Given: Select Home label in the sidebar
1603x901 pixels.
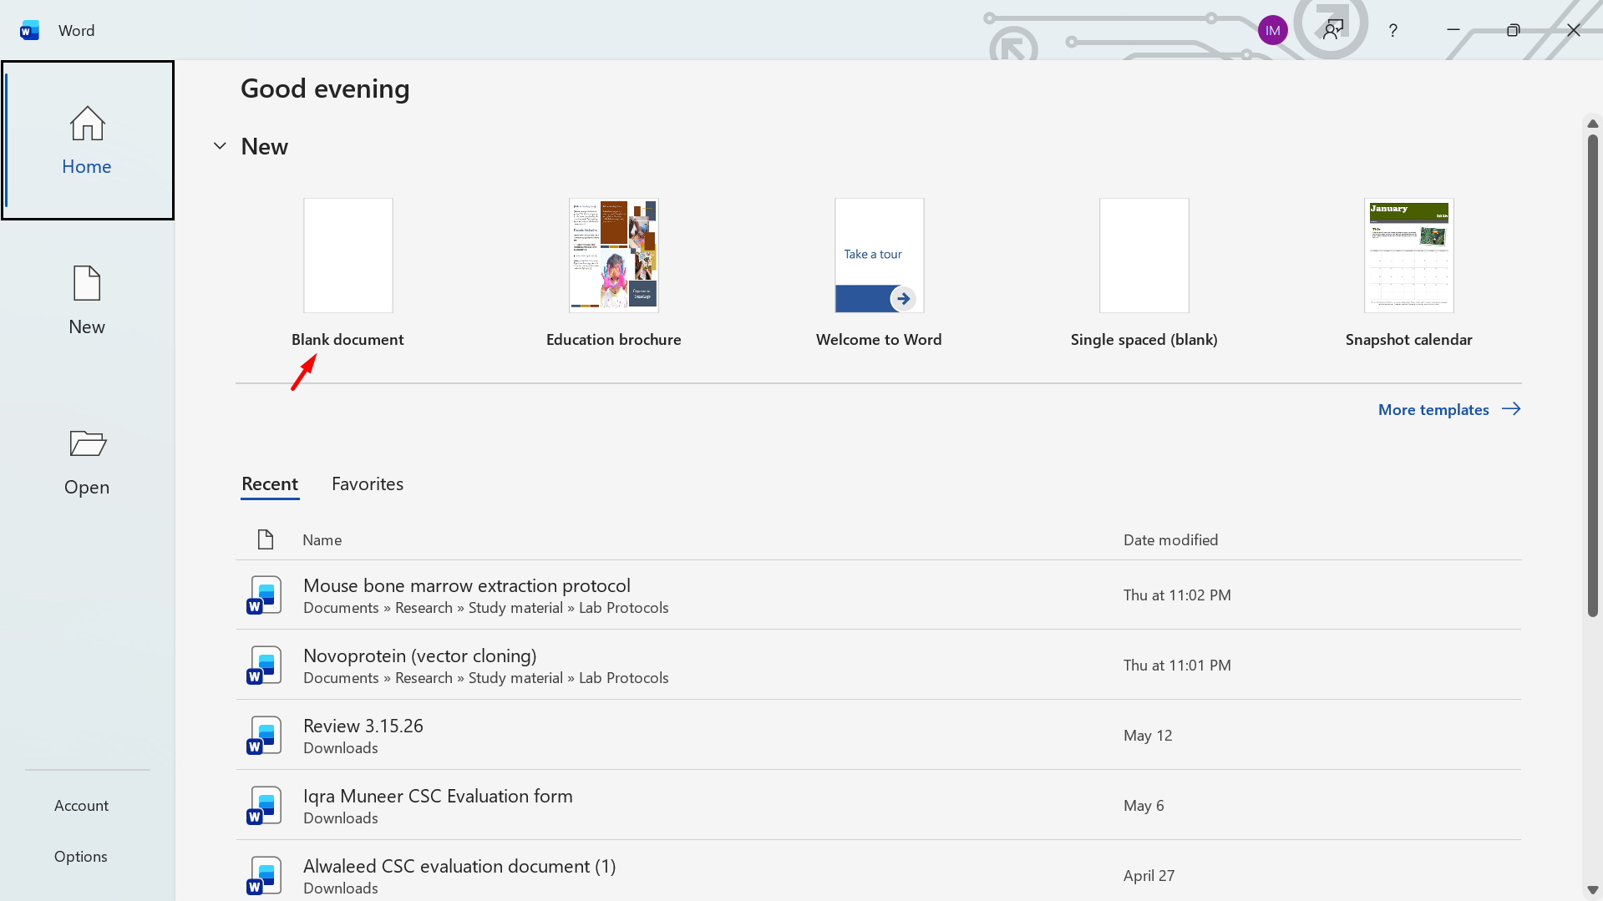Looking at the screenshot, I should click(87, 166).
